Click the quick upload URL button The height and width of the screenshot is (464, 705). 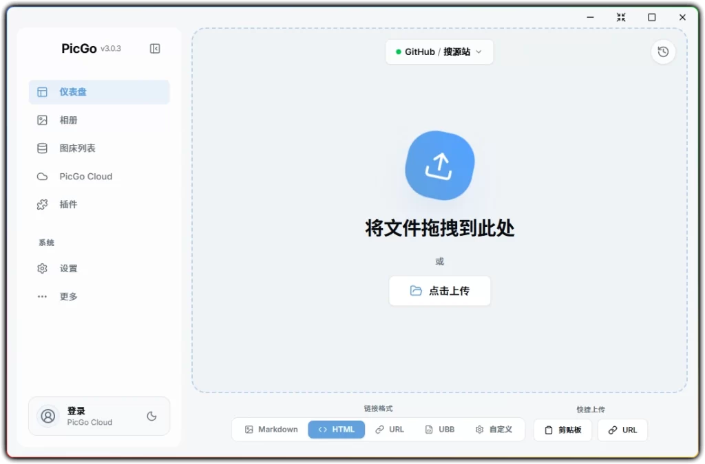coord(622,430)
